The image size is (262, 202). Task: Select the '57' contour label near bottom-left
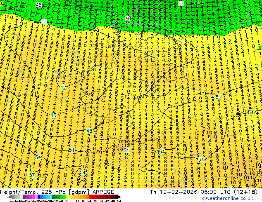tap(32, 175)
